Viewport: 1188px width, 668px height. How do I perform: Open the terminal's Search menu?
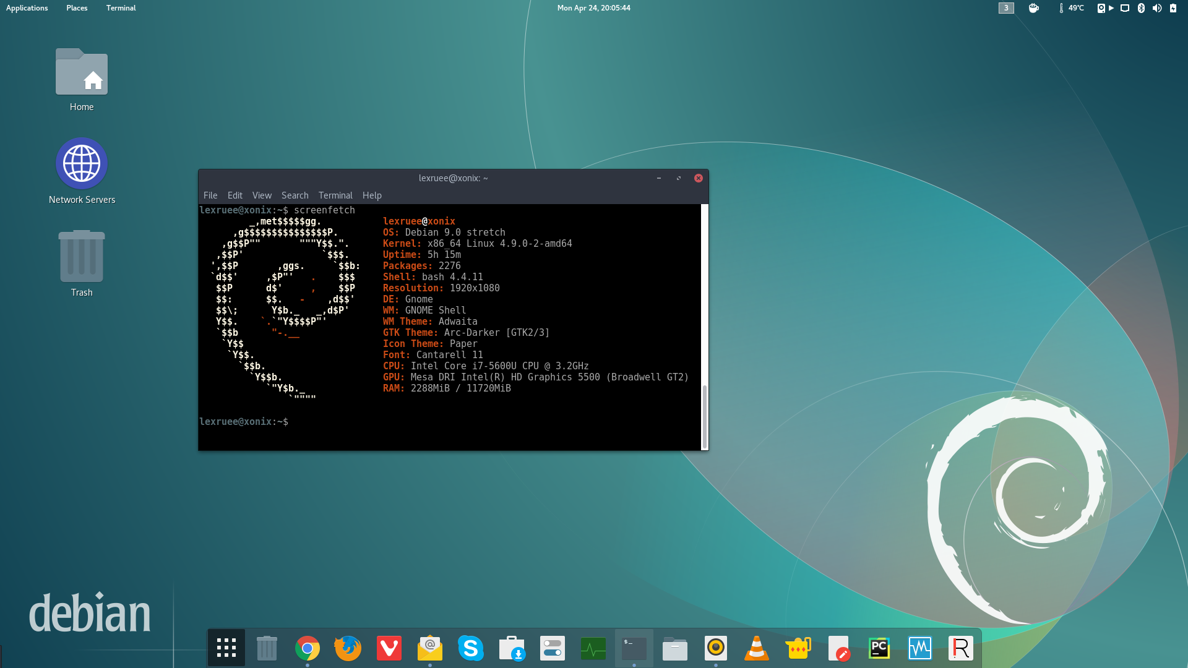295,195
